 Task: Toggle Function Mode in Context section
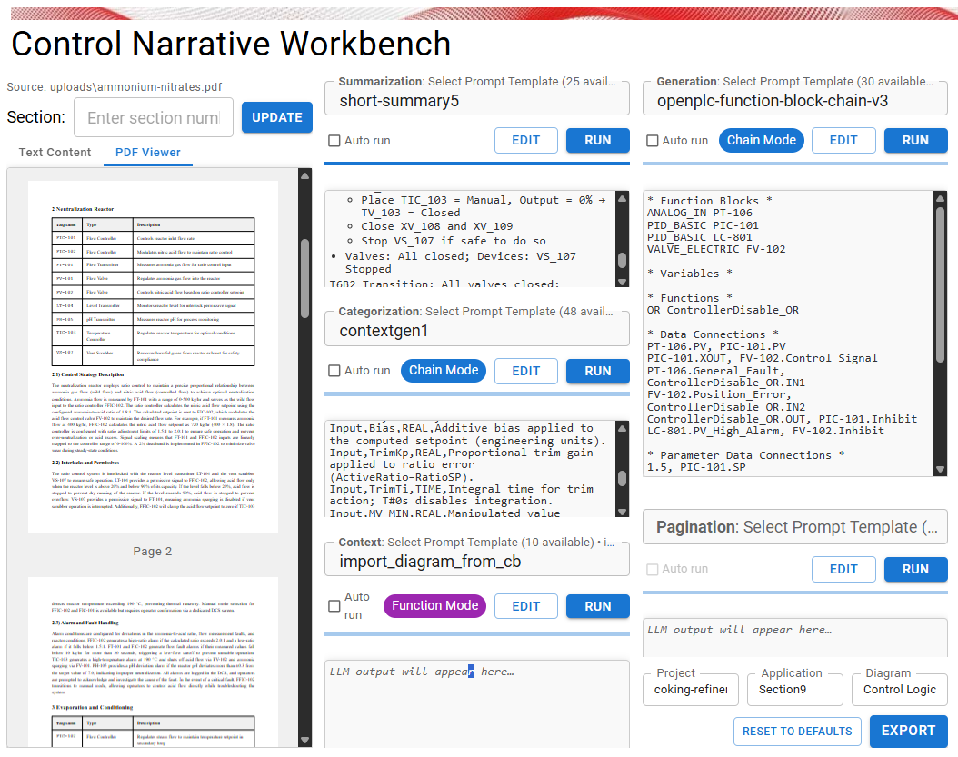(434, 606)
